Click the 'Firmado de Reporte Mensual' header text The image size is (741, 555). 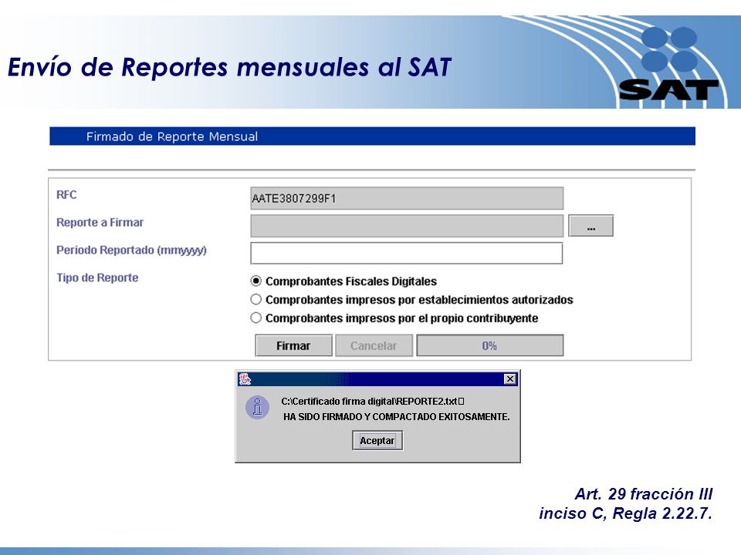coord(172,136)
